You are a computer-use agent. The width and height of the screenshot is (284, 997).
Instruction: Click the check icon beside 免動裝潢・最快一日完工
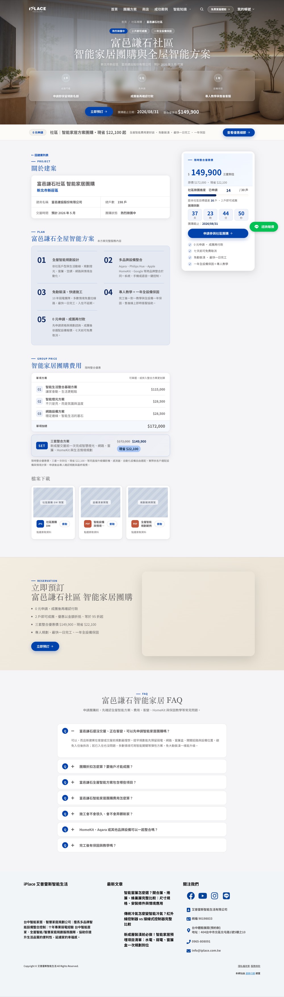[x=190, y=257]
